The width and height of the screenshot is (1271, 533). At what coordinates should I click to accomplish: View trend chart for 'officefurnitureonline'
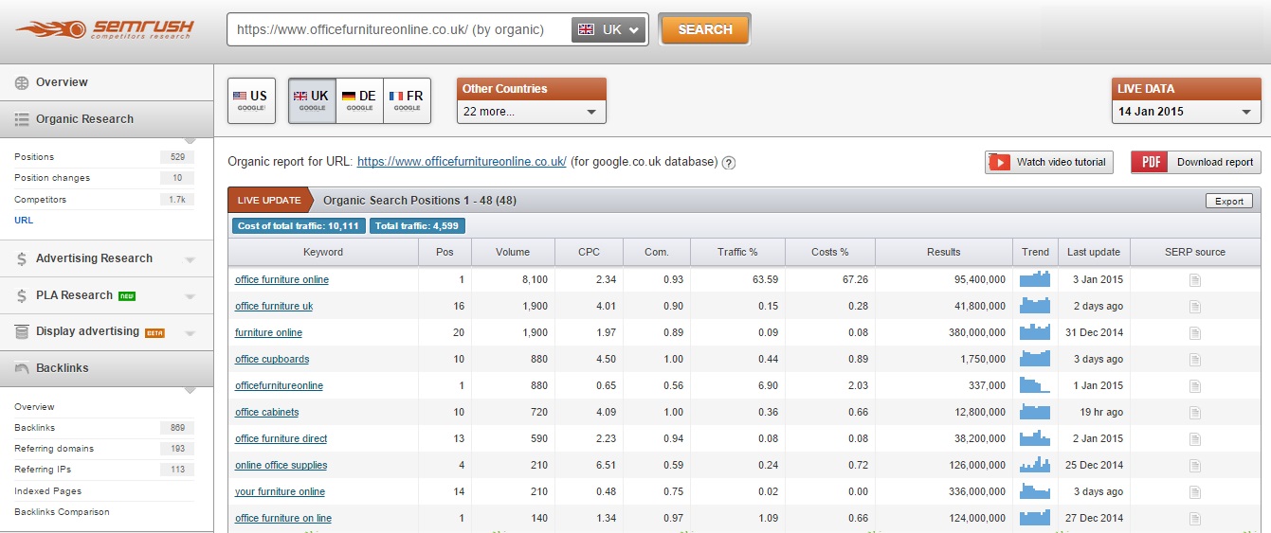click(1035, 385)
